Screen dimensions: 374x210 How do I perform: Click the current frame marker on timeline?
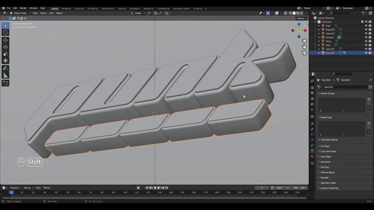[x=11, y=192]
